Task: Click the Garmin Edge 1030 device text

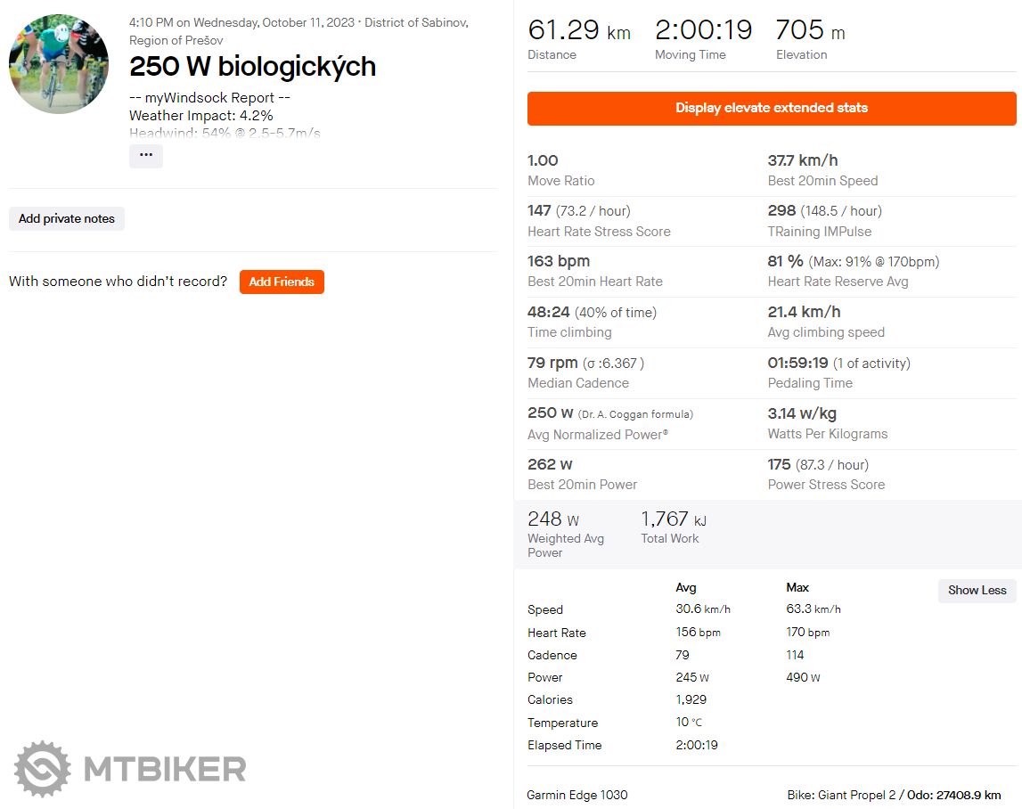Action: 577,795
